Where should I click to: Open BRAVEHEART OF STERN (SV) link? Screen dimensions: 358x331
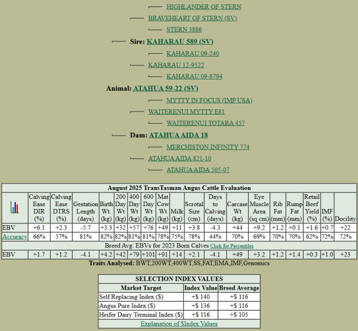coord(193,19)
